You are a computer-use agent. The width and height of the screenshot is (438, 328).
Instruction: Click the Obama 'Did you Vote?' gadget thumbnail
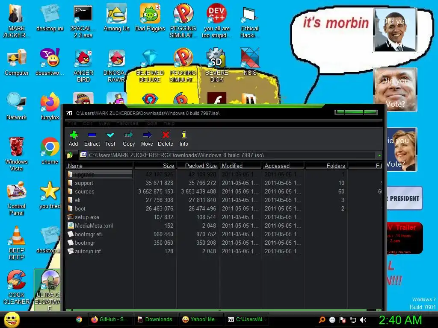coord(395,30)
